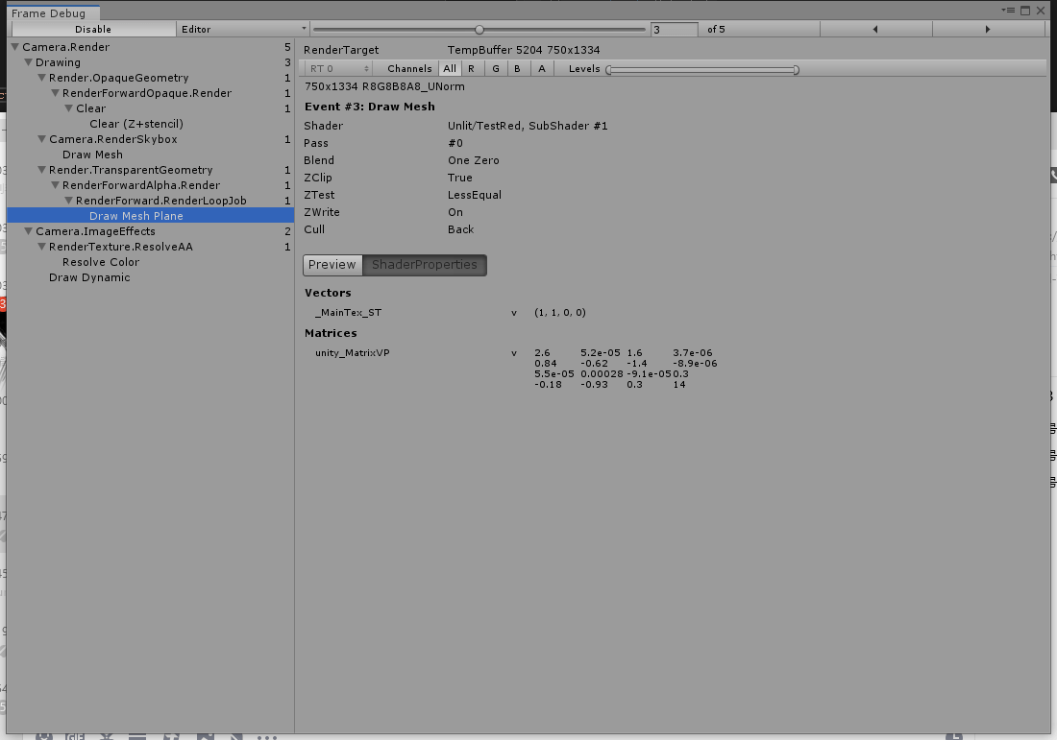Collapse the Render.OpaqueGeometry node

(41, 78)
